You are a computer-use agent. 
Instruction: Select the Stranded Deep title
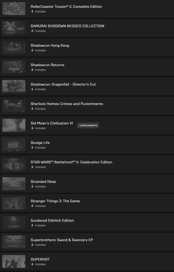(43, 182)
